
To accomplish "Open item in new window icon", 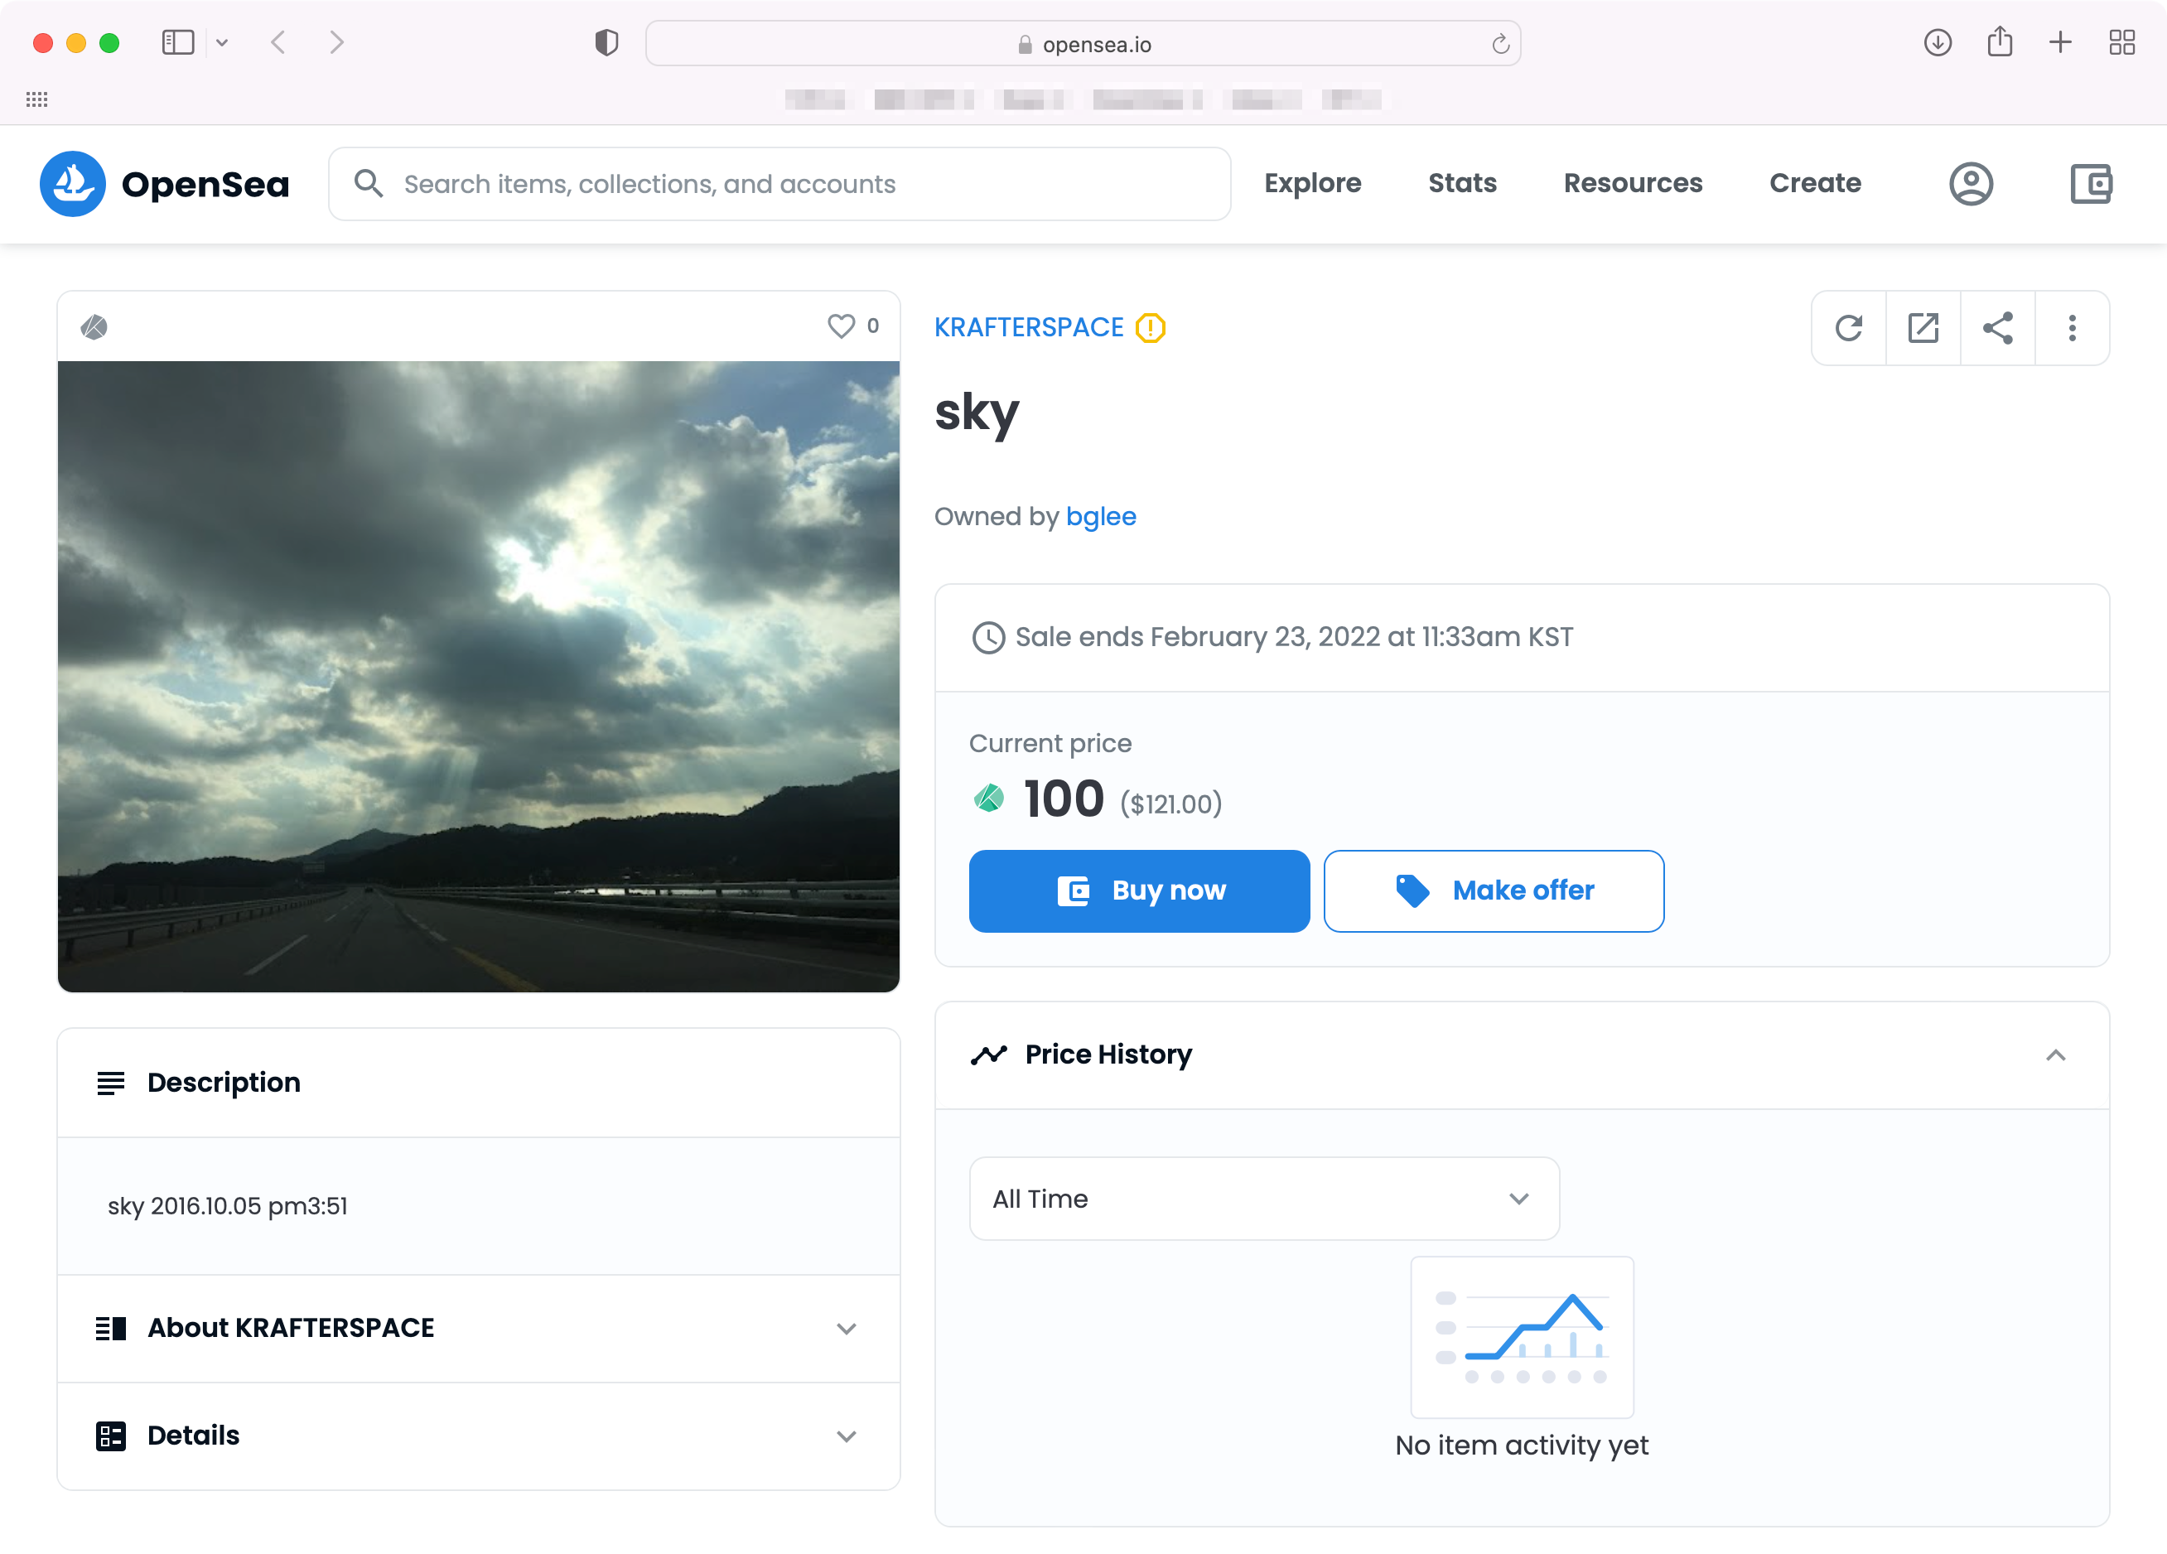I will point(1923,328).
